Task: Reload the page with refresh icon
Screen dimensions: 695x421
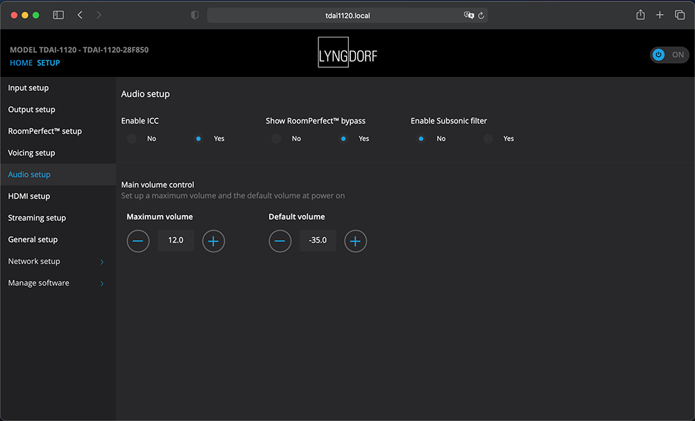Action: tap(481, 15)
